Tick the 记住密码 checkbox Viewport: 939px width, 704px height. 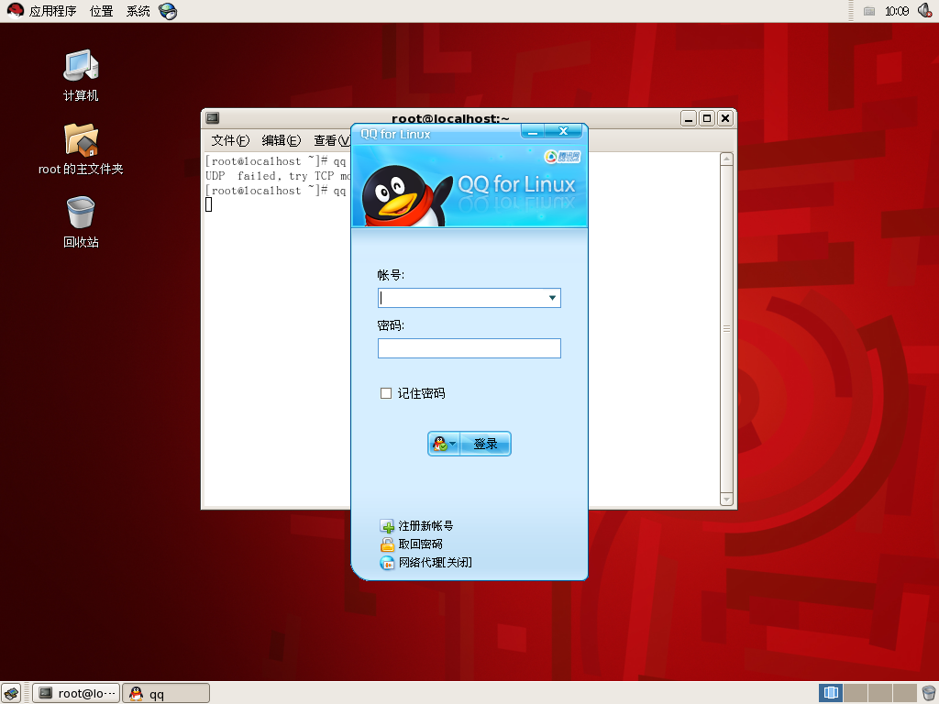386,393
